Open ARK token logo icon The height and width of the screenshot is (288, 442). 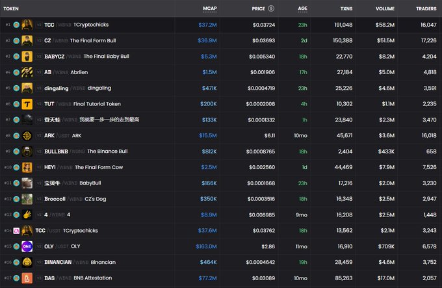point(27,135)
